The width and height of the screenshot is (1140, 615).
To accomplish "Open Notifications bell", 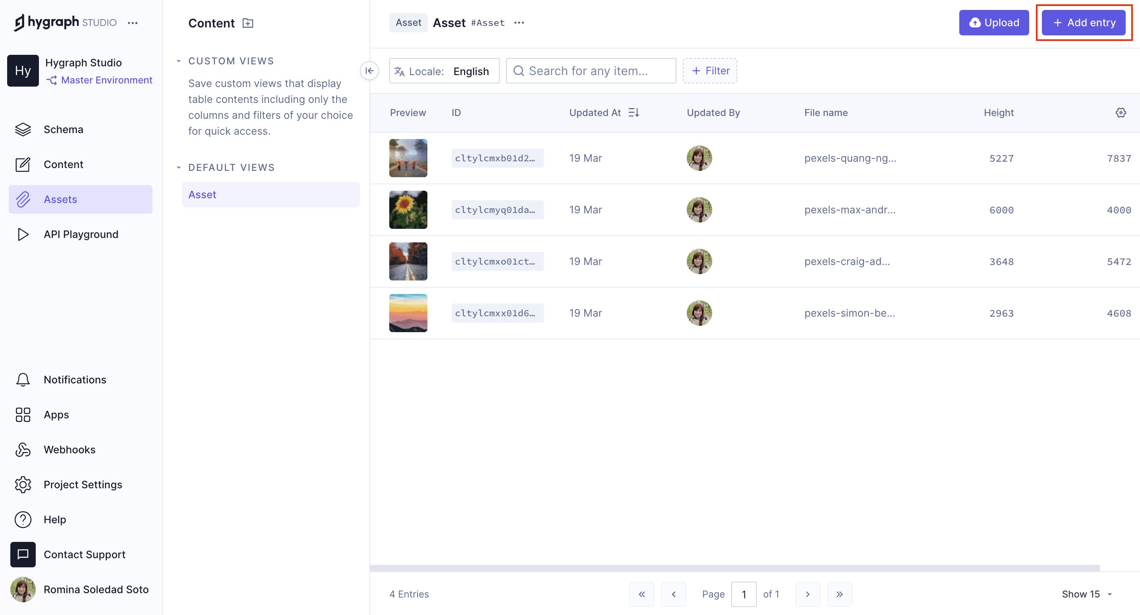I will (23, 379).
